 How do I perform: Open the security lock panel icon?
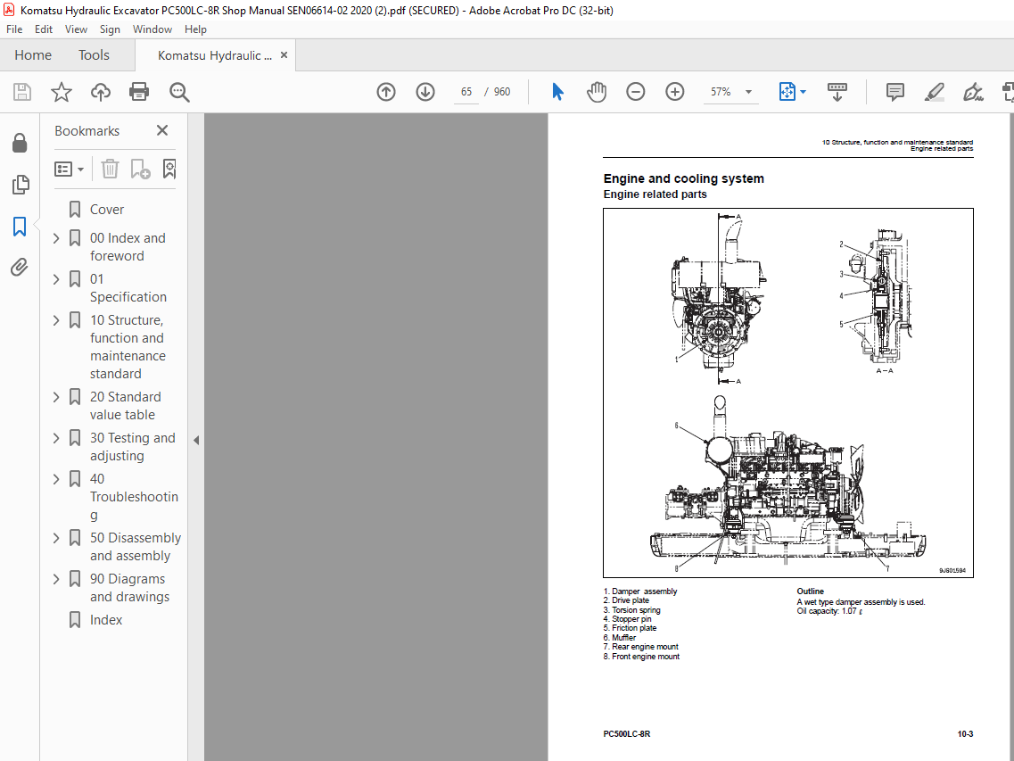pyautogui.click(x=20, y=143)
